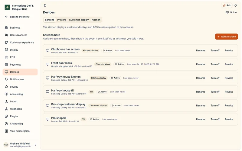This screenshot has height=151, width=242.
Task: Rename the Front door kiosk
Action: point(201,64)
